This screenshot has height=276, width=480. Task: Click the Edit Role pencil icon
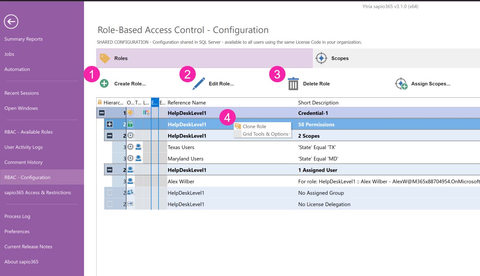pyautogui.click(x=199, y=83)
